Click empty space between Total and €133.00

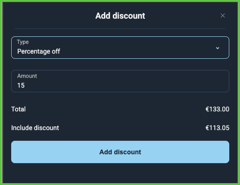tap(115, 109)
